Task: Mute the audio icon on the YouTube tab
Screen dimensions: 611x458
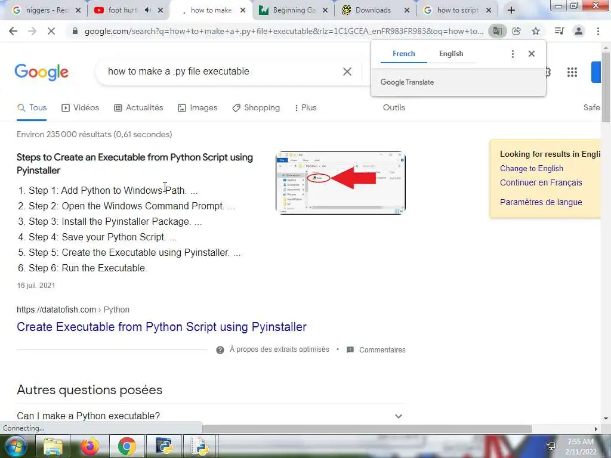Action: (147, 10)
